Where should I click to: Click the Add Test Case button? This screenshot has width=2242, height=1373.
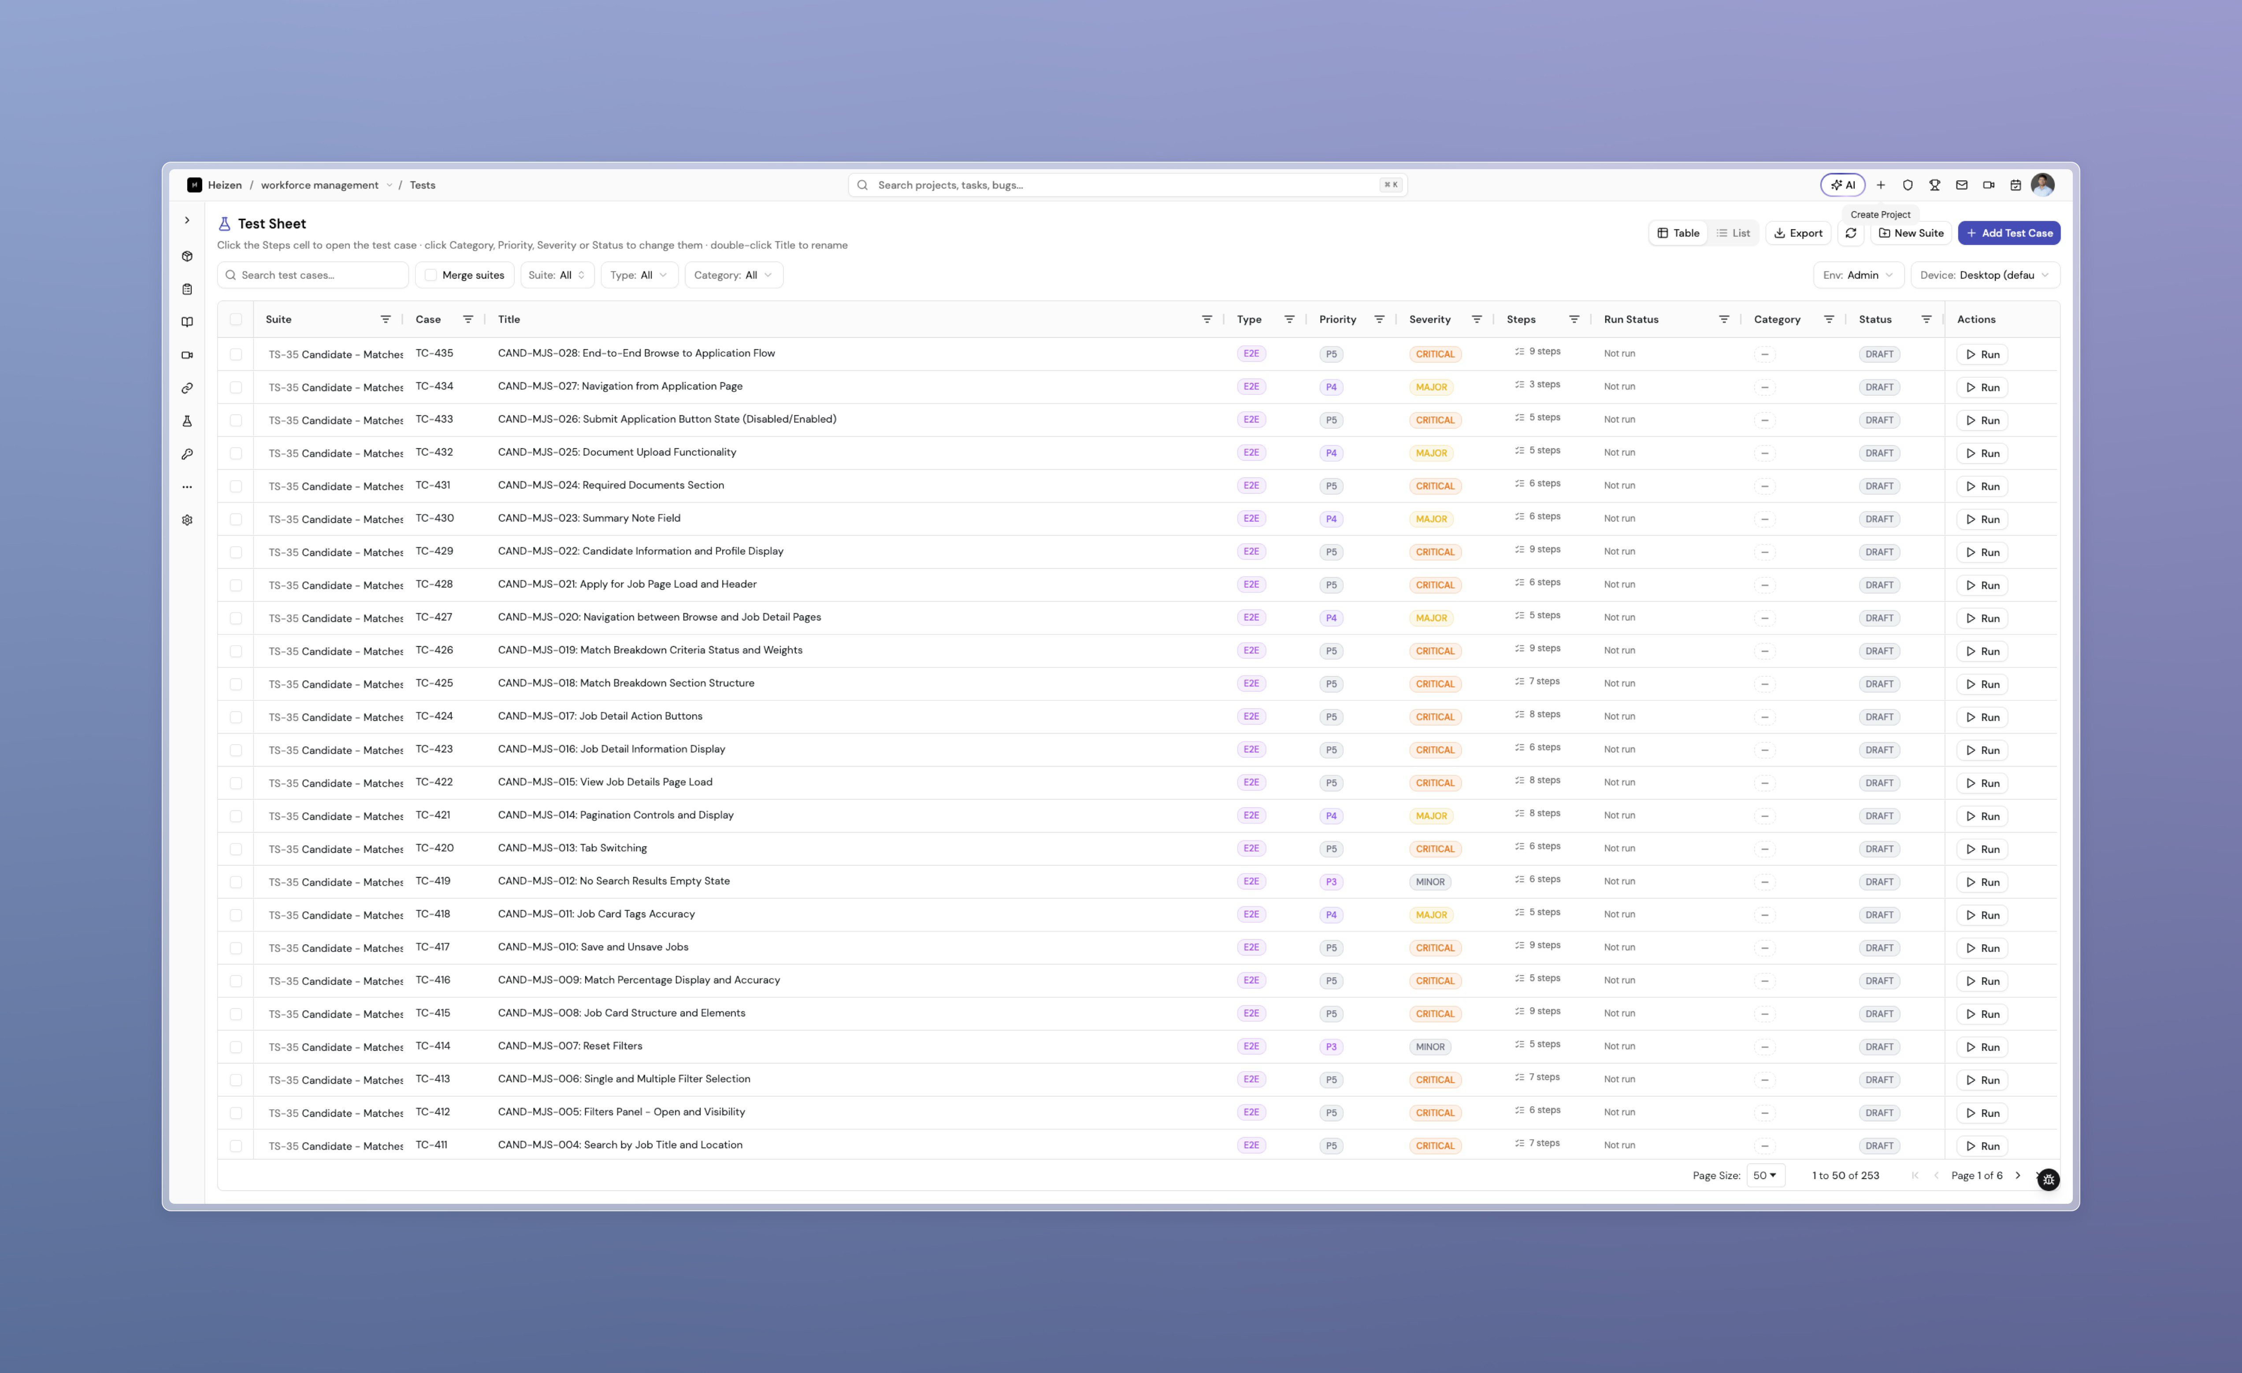[2009, 233]
